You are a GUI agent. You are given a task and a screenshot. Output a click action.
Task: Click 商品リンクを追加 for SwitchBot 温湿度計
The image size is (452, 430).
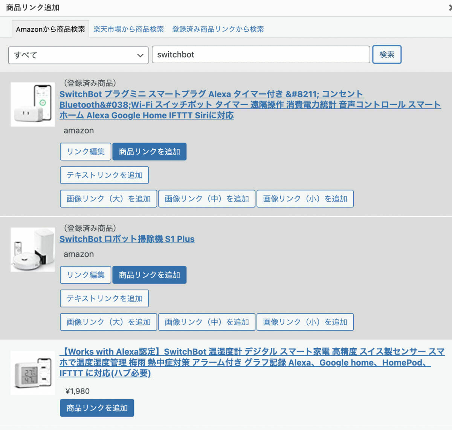97,408
